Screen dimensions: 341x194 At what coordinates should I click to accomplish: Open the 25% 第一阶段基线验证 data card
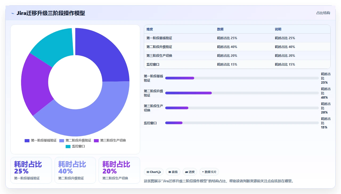pos(31,170)
